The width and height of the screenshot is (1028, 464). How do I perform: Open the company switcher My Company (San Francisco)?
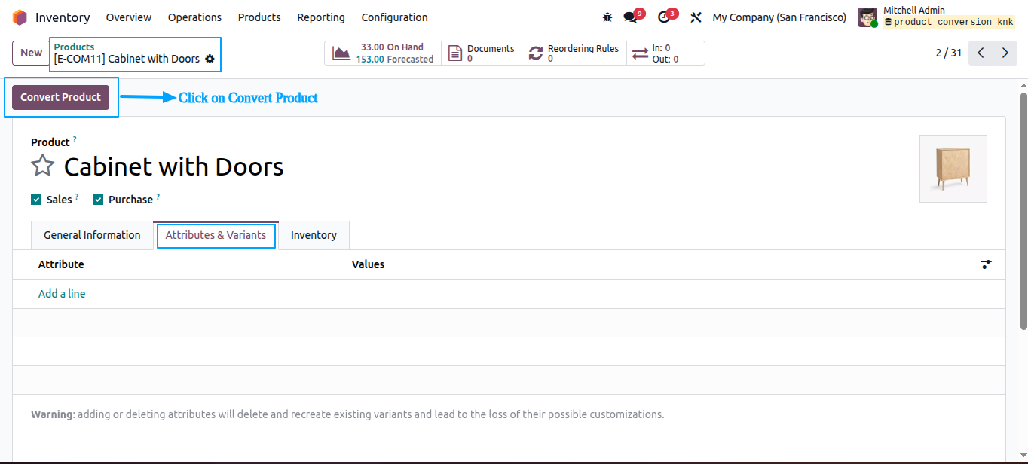pyautogui.click(x=779, y=17)
